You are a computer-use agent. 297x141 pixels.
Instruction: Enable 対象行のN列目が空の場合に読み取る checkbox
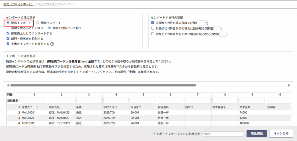(x=153, y=28)
